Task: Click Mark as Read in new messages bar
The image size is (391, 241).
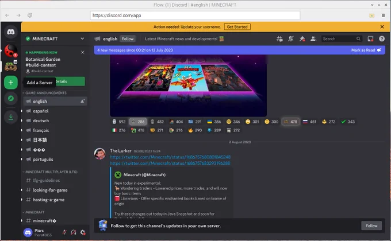Action: click(x=366, y=50)
